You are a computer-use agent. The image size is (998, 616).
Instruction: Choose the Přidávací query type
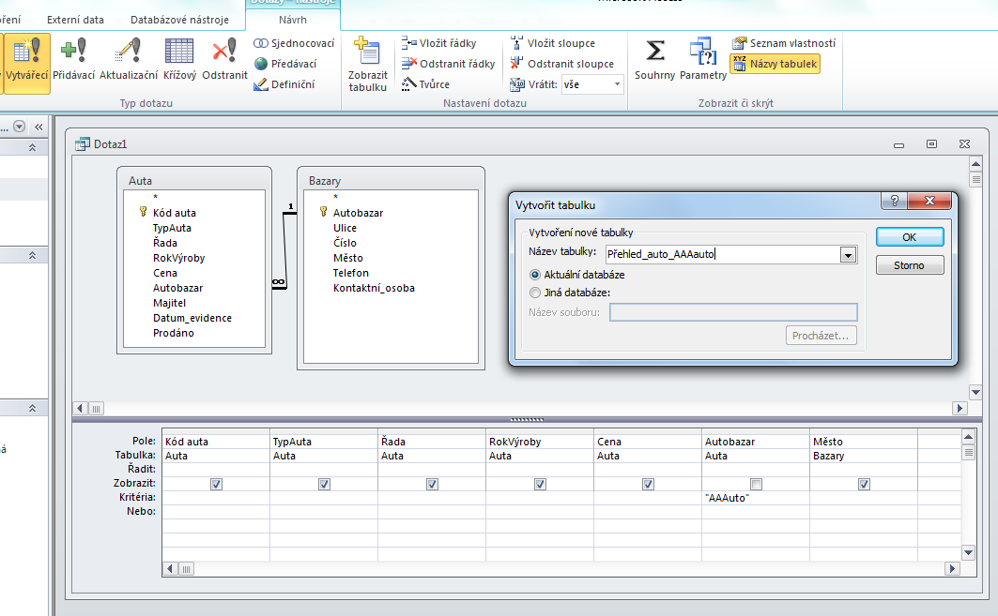[x=74, y=60]
